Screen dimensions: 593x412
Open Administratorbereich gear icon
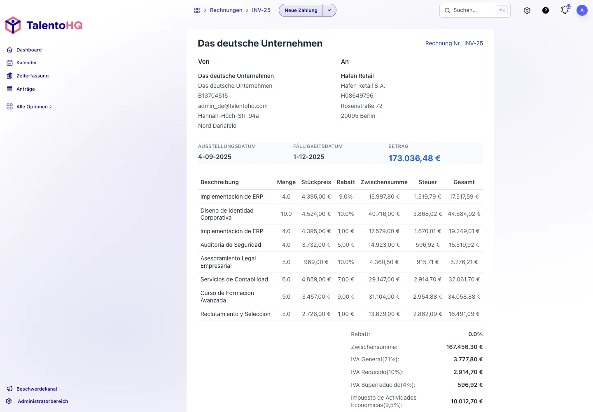[x=9, y=401]
